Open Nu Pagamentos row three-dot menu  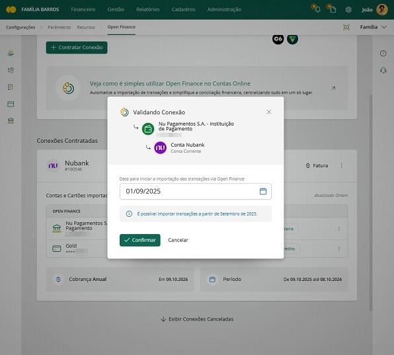pos(339,229)
